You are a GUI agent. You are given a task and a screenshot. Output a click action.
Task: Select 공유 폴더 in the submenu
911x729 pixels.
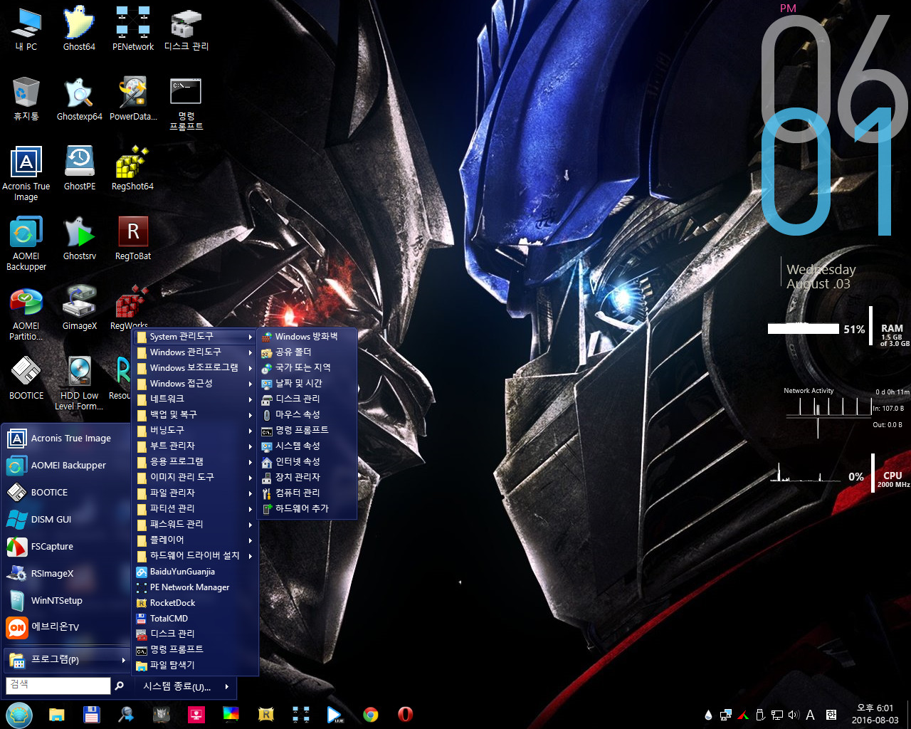tap(307, 352)
